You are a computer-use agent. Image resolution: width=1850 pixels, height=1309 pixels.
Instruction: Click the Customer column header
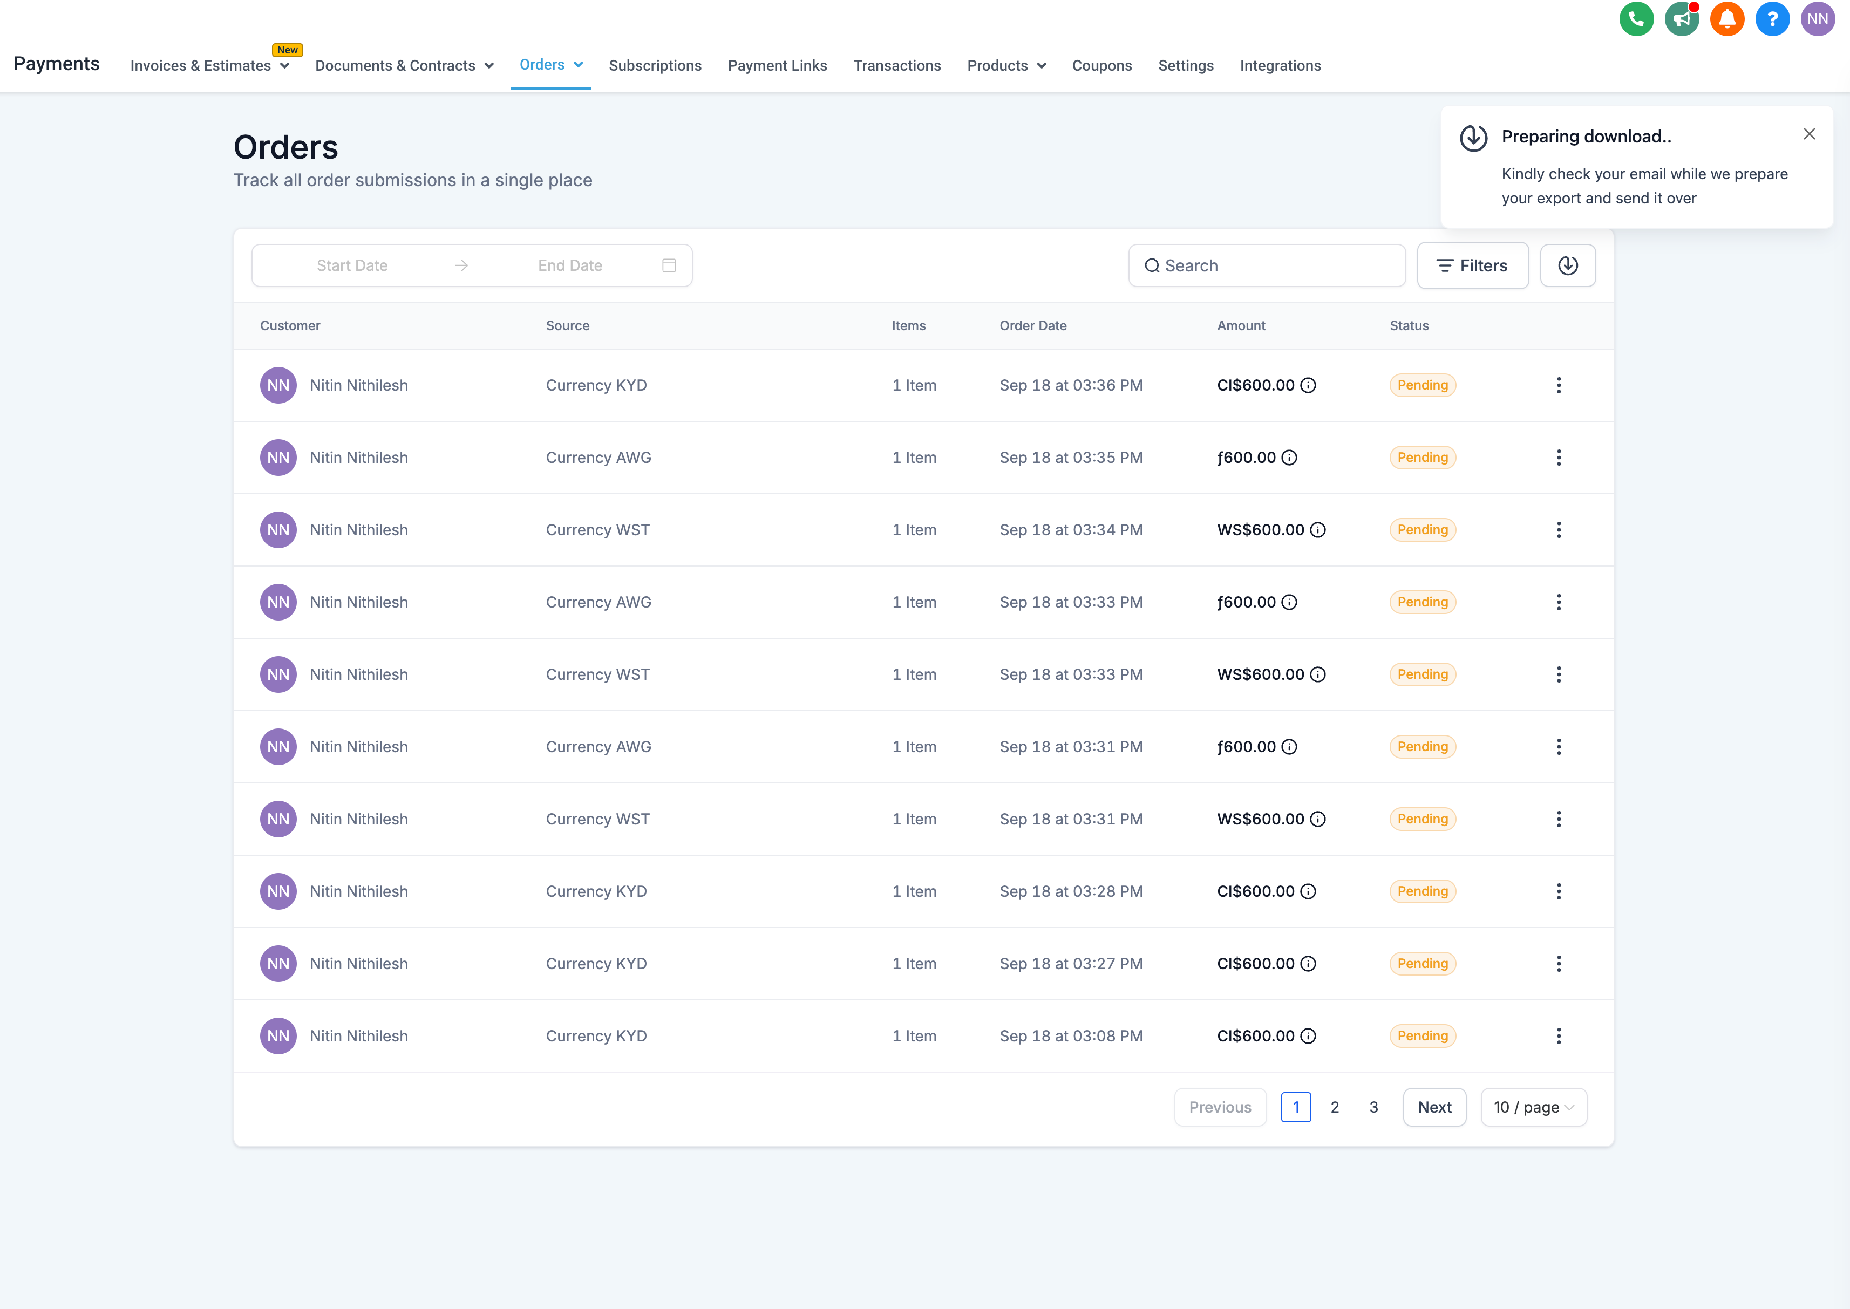289,326
